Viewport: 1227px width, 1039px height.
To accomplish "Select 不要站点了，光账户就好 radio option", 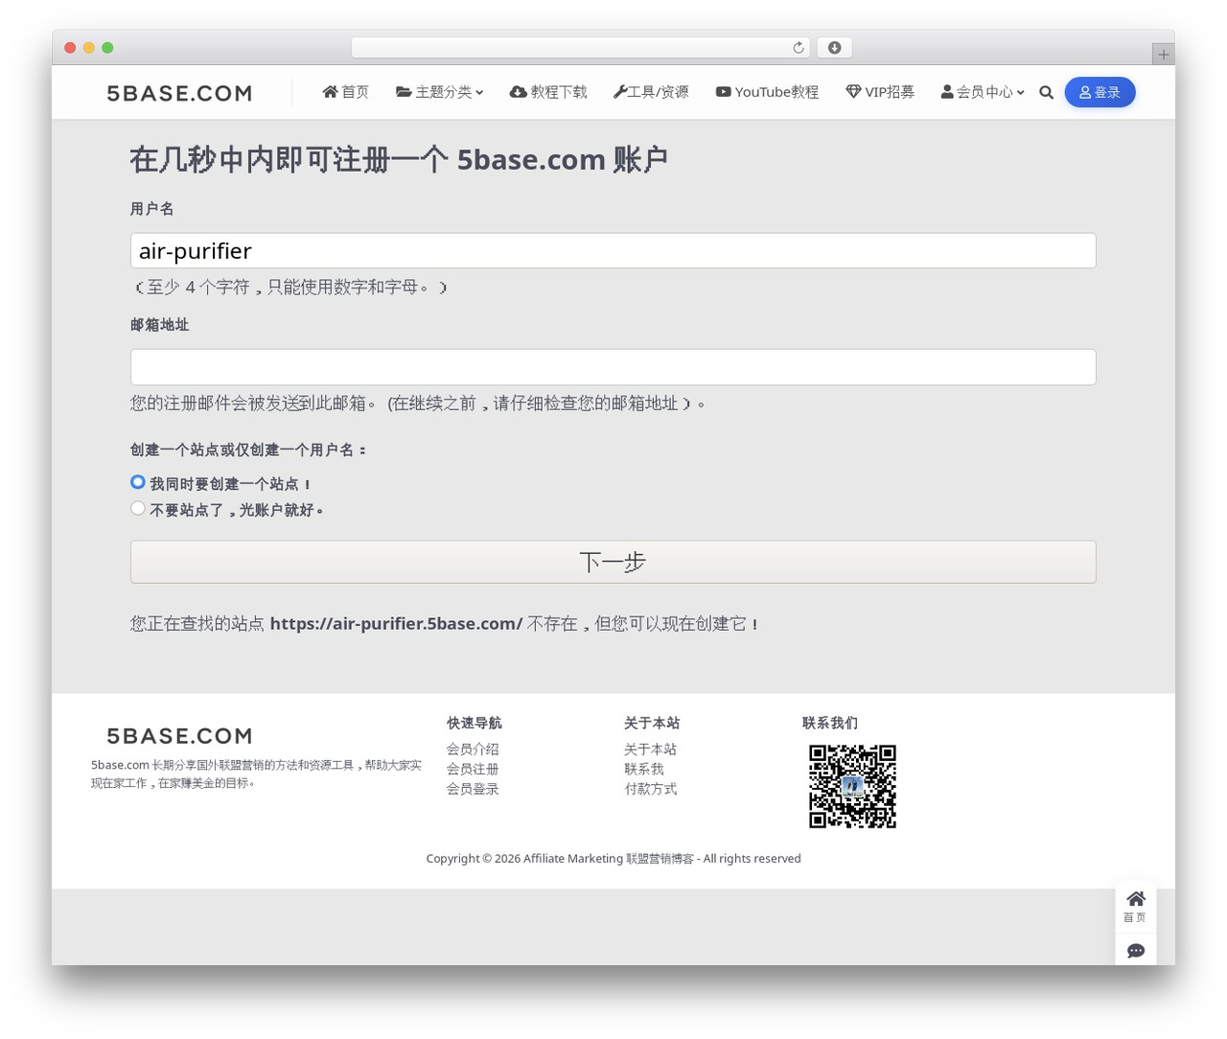I will click(x=138, y=508).
